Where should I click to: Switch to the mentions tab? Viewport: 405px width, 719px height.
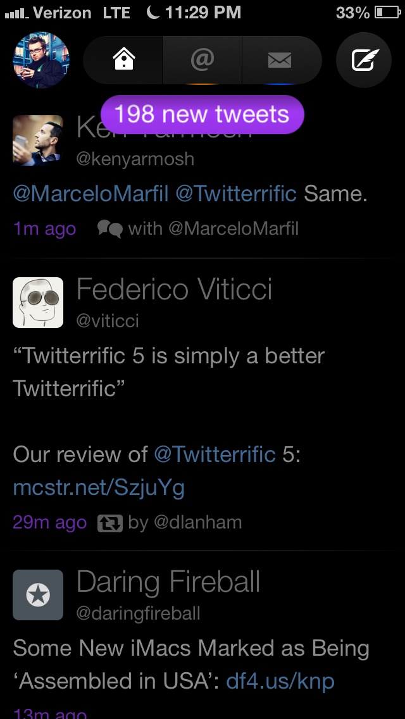pos(202,60)
